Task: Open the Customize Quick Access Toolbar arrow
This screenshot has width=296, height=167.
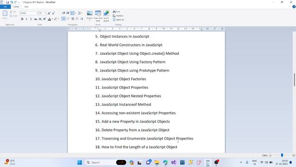Action: (18, 2)
